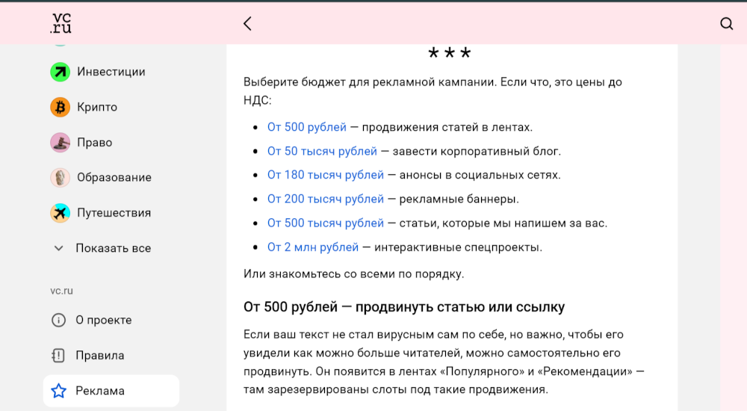The width and height of the screenshot is (747, 411).
Task: Follow the От 500 рублей link
Action: pos(307,127)
